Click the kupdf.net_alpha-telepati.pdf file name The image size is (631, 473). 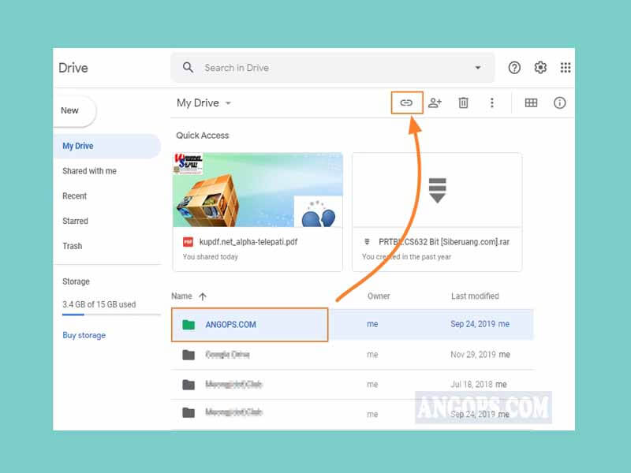[248, 242]
